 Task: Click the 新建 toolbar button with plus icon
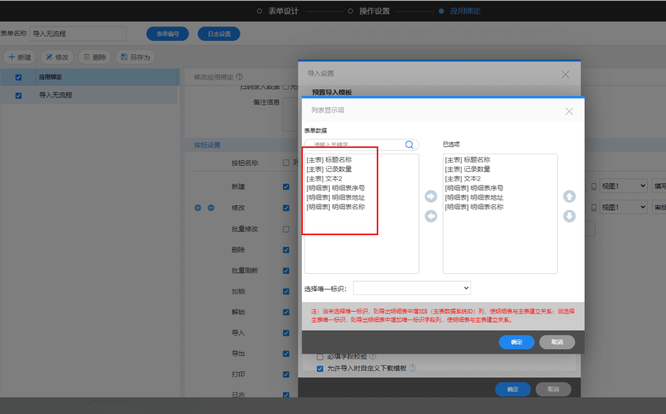pyautogui.click(x=20, y=57)
